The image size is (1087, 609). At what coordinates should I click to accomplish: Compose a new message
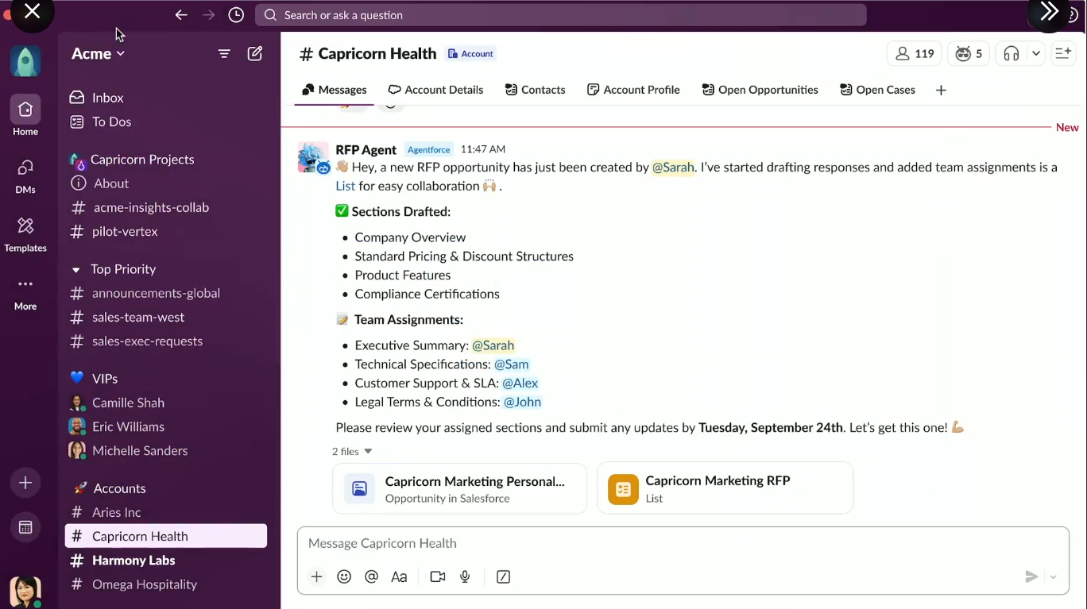[255, 54]
